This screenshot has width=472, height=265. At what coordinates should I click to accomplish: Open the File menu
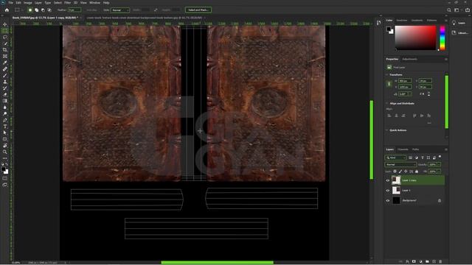pos(10,3)
